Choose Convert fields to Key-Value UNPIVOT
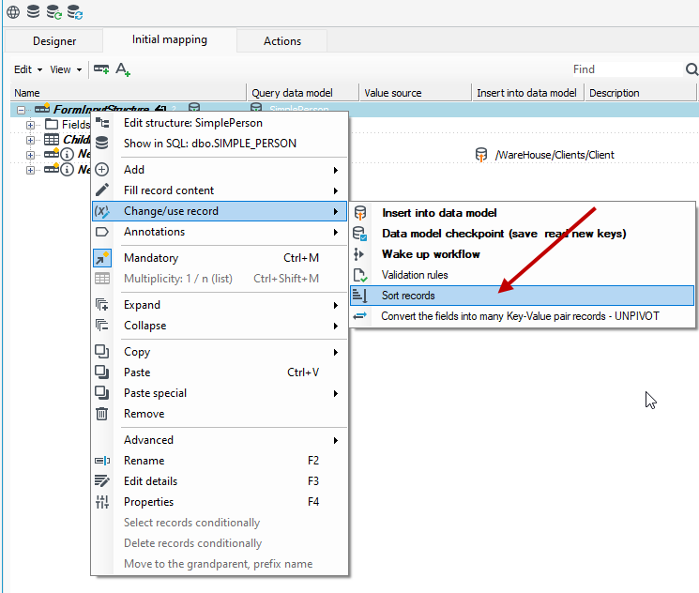 click(522, 316)
